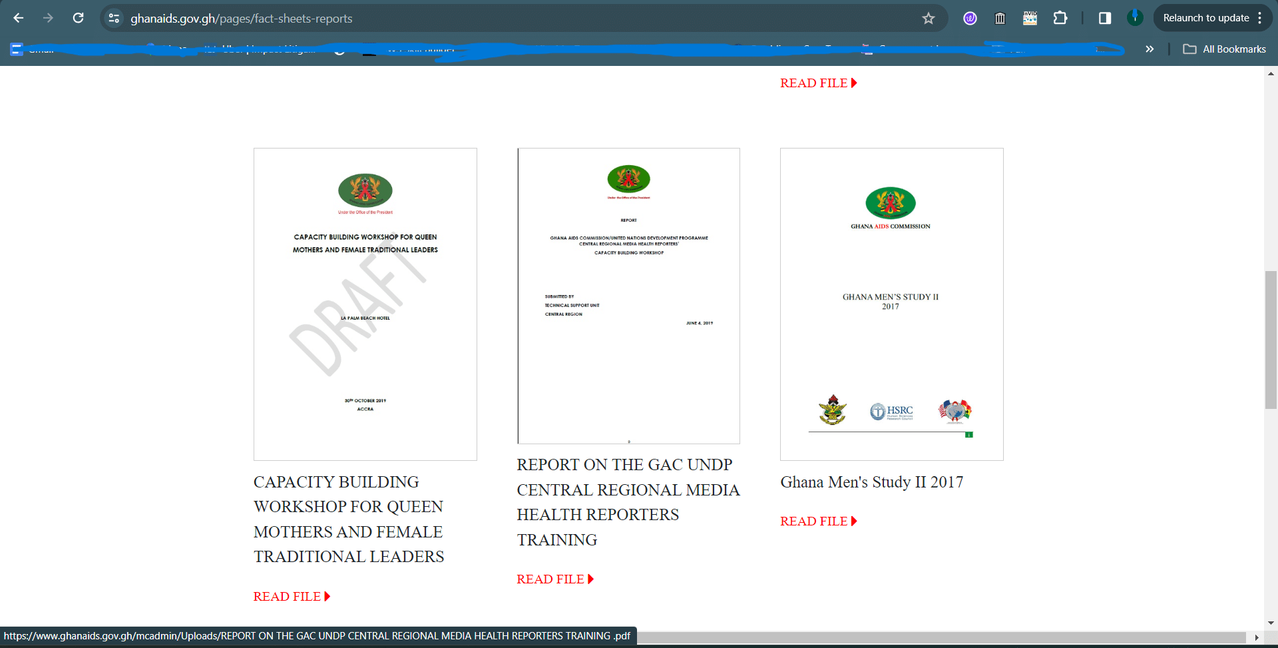Image resolution: width=1278 pixels, height=648 pixels.
Task: Click the Capacity Building Workshop draft cover thumbnail
Action: click(x=365, y=304)
